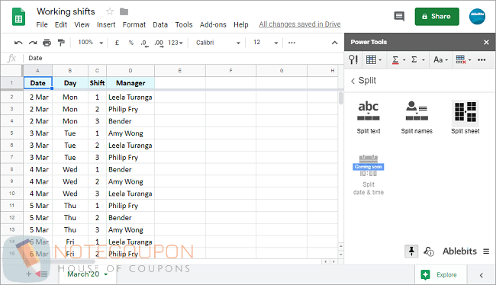The image size is (496, 285).
Task: Open the File menu
Action: [x=42, y=24]
